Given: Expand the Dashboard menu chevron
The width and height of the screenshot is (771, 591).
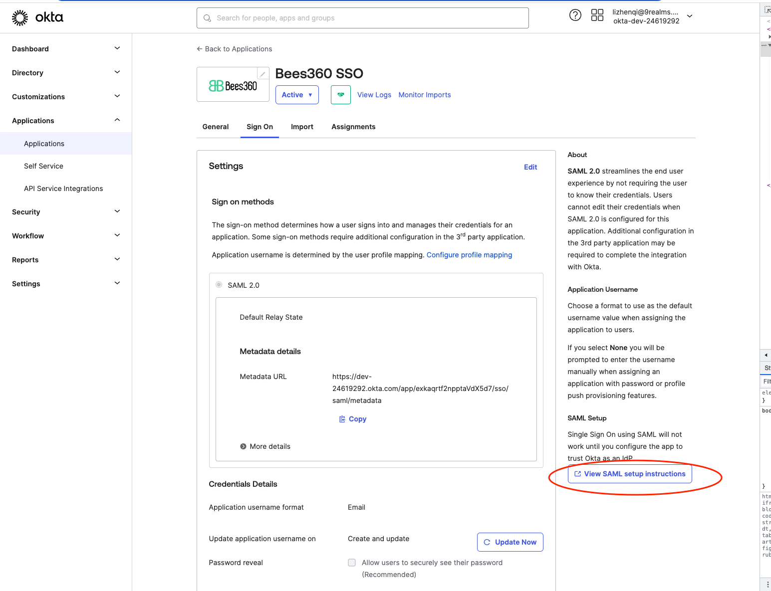Looking at the screenshot, I should [117, 48].
